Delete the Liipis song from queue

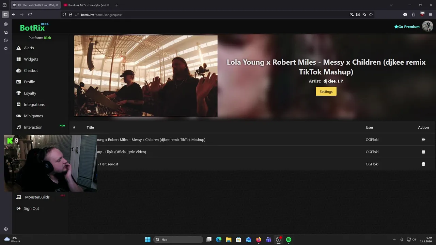423,152
